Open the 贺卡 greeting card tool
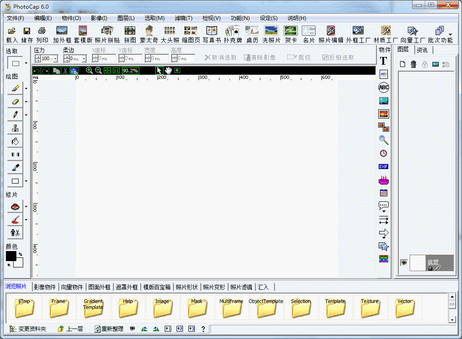 coord(290,34)
